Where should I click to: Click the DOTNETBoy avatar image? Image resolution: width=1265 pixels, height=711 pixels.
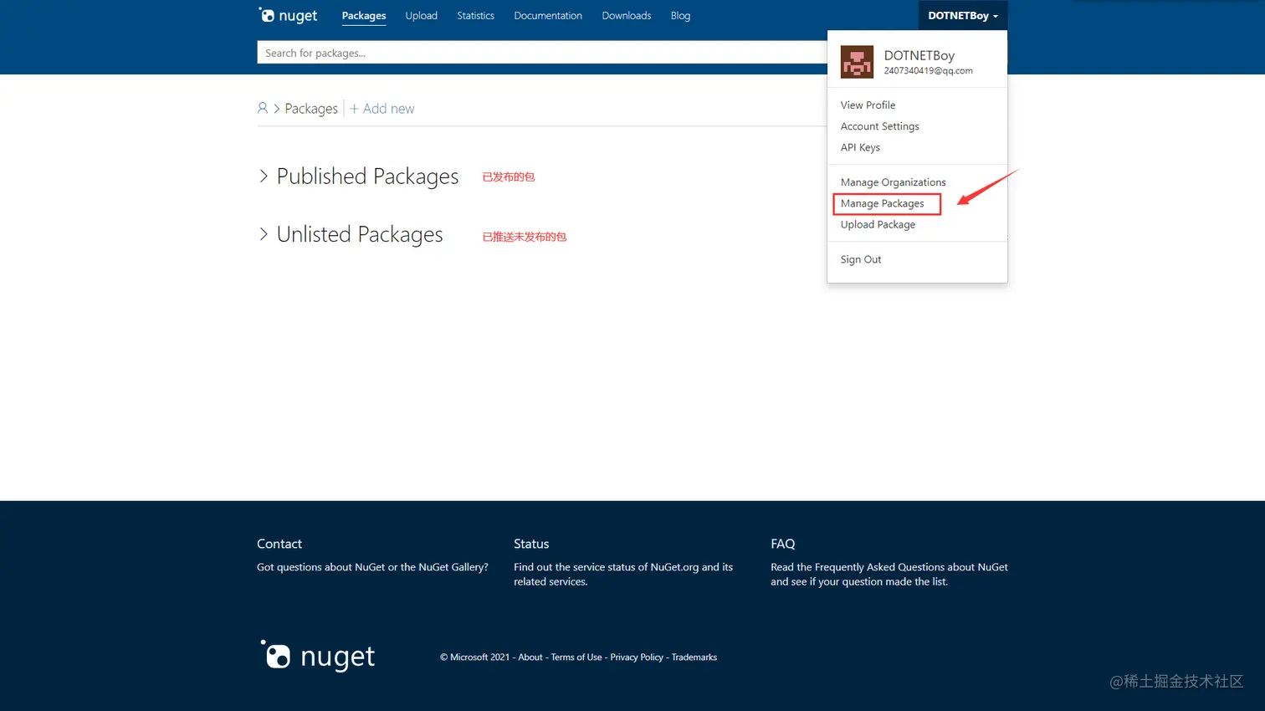[x=857, y=62]
